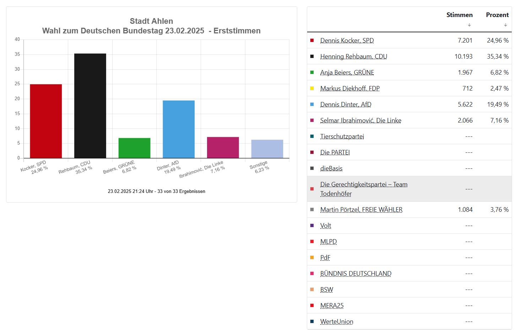Open Anja Beiers, GRÜNE link
The height and width of the screenshot is (334, 522).
tap(347, 72)
